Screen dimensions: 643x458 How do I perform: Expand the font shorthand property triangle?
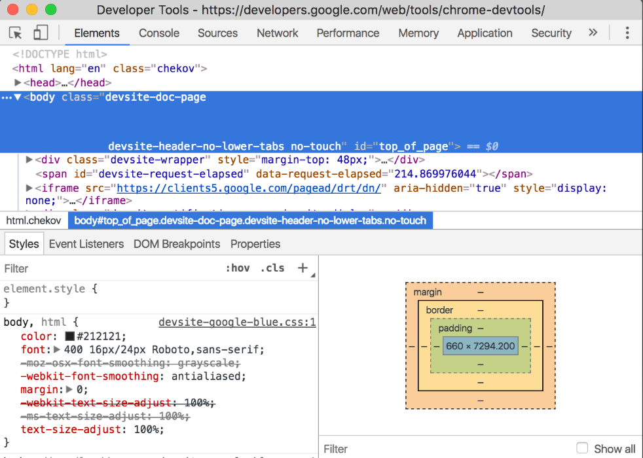pyautogui.click(x=57, y=349)
